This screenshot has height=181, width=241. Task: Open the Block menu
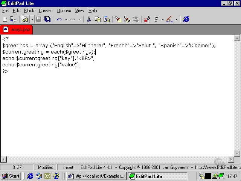click(x=29, y=11)
